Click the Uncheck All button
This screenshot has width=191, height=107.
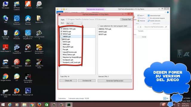[x=87, y=81]
